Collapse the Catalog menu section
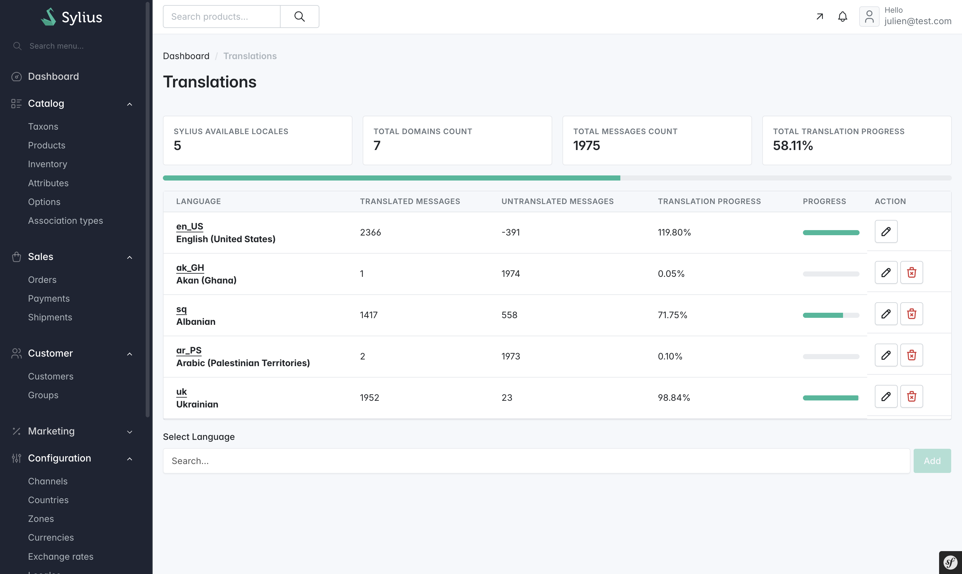The image size is (962, 574). pos(130,104)
